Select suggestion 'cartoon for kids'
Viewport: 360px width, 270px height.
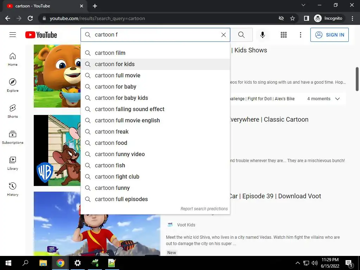coord(155,64)
